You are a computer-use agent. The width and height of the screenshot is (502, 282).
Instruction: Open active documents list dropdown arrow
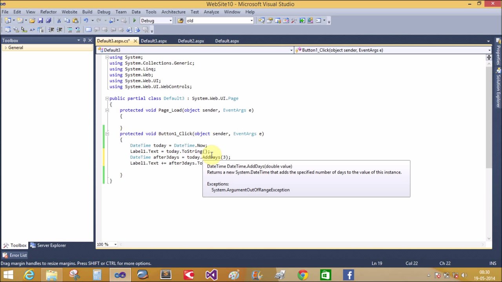(488, 41)
